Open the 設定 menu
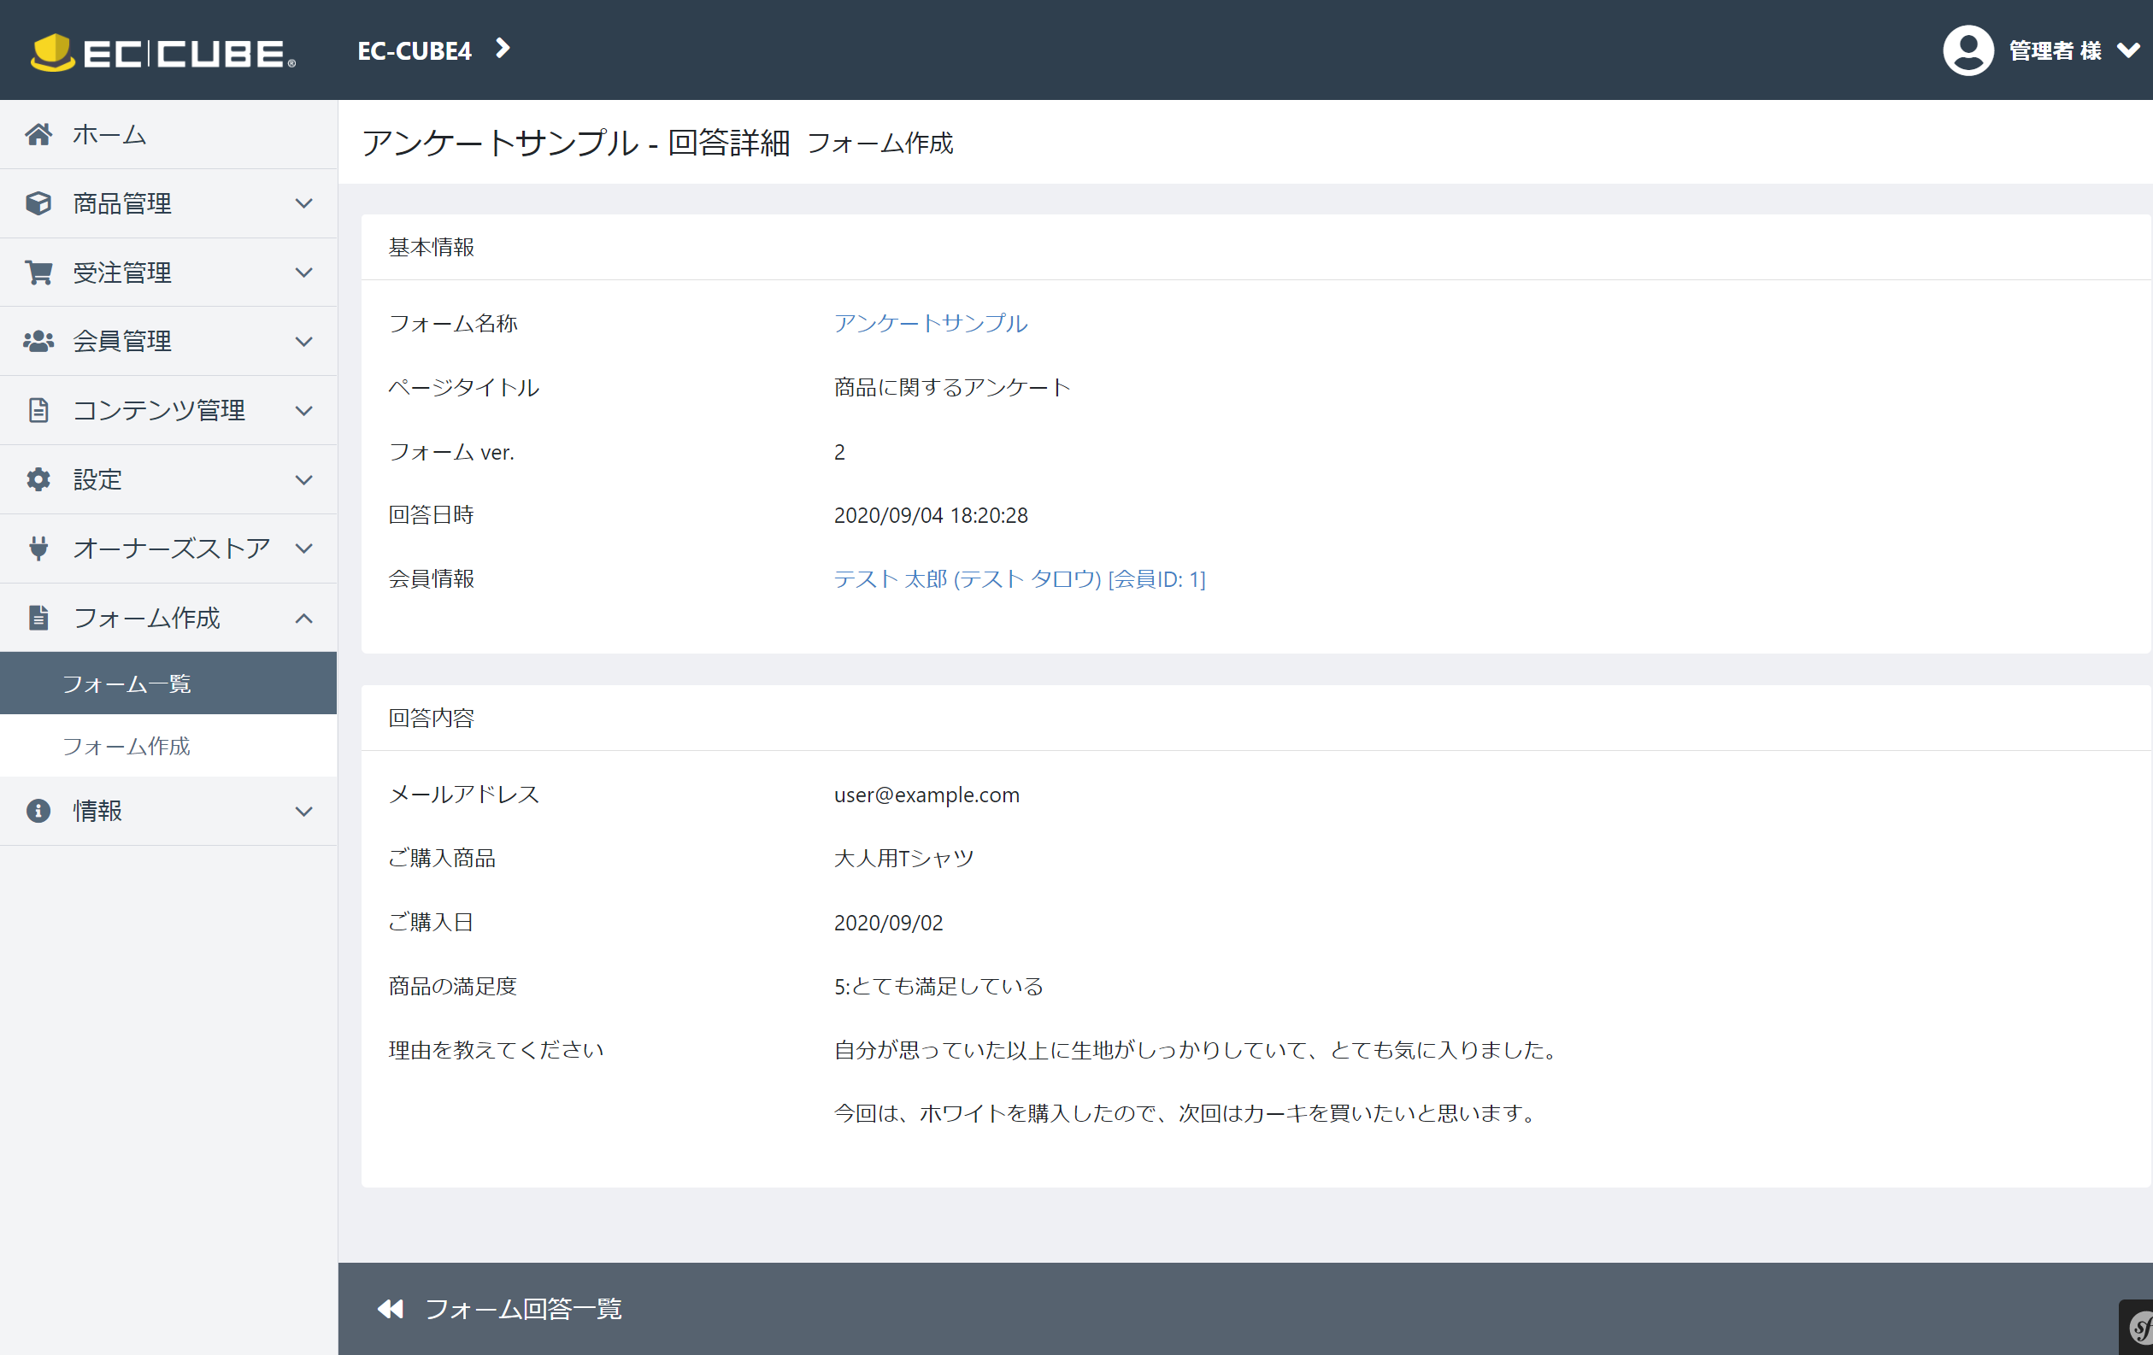 [x=168, y=479]
